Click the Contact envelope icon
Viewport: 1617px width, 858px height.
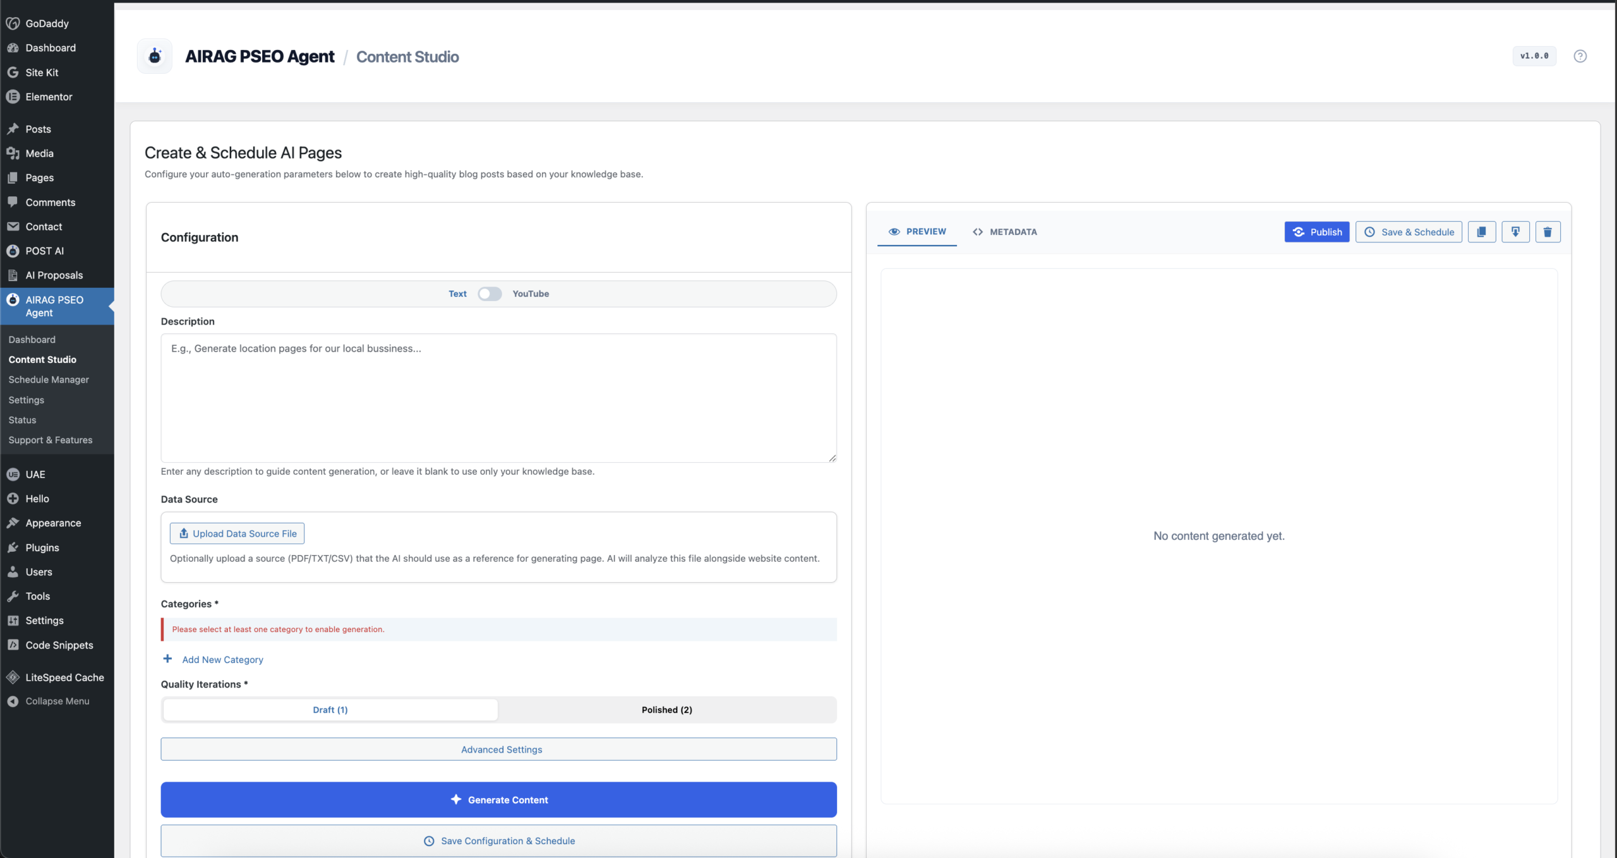pos(13,227)
